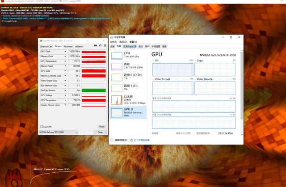
Task: Open the PerfCap Reason dropdown
Action: [65, 90]
